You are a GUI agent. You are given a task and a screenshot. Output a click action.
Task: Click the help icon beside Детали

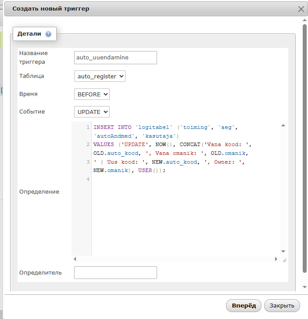click(x=48, y=34)
